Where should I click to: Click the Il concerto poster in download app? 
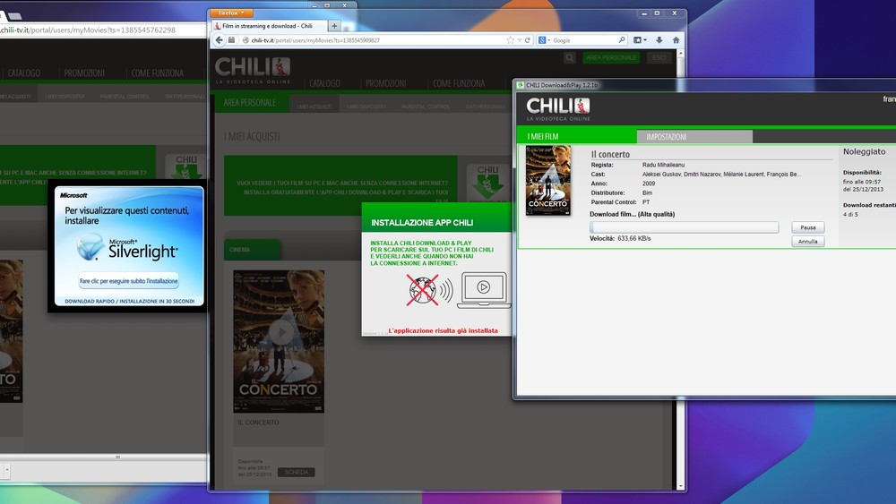click(x=547, y=180)
